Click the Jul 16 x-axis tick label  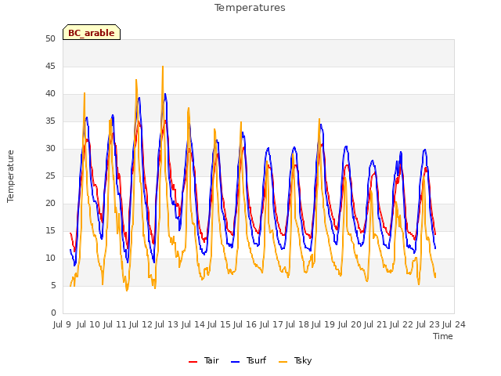(x=245, y=324)
